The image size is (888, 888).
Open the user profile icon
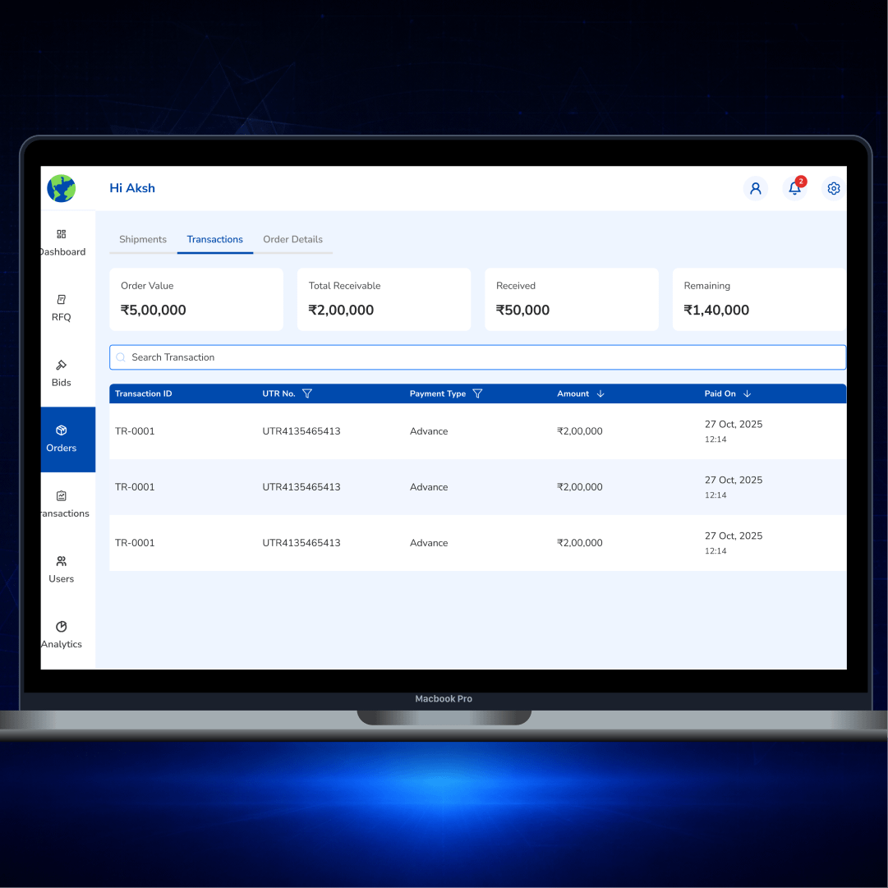[756, 188]
